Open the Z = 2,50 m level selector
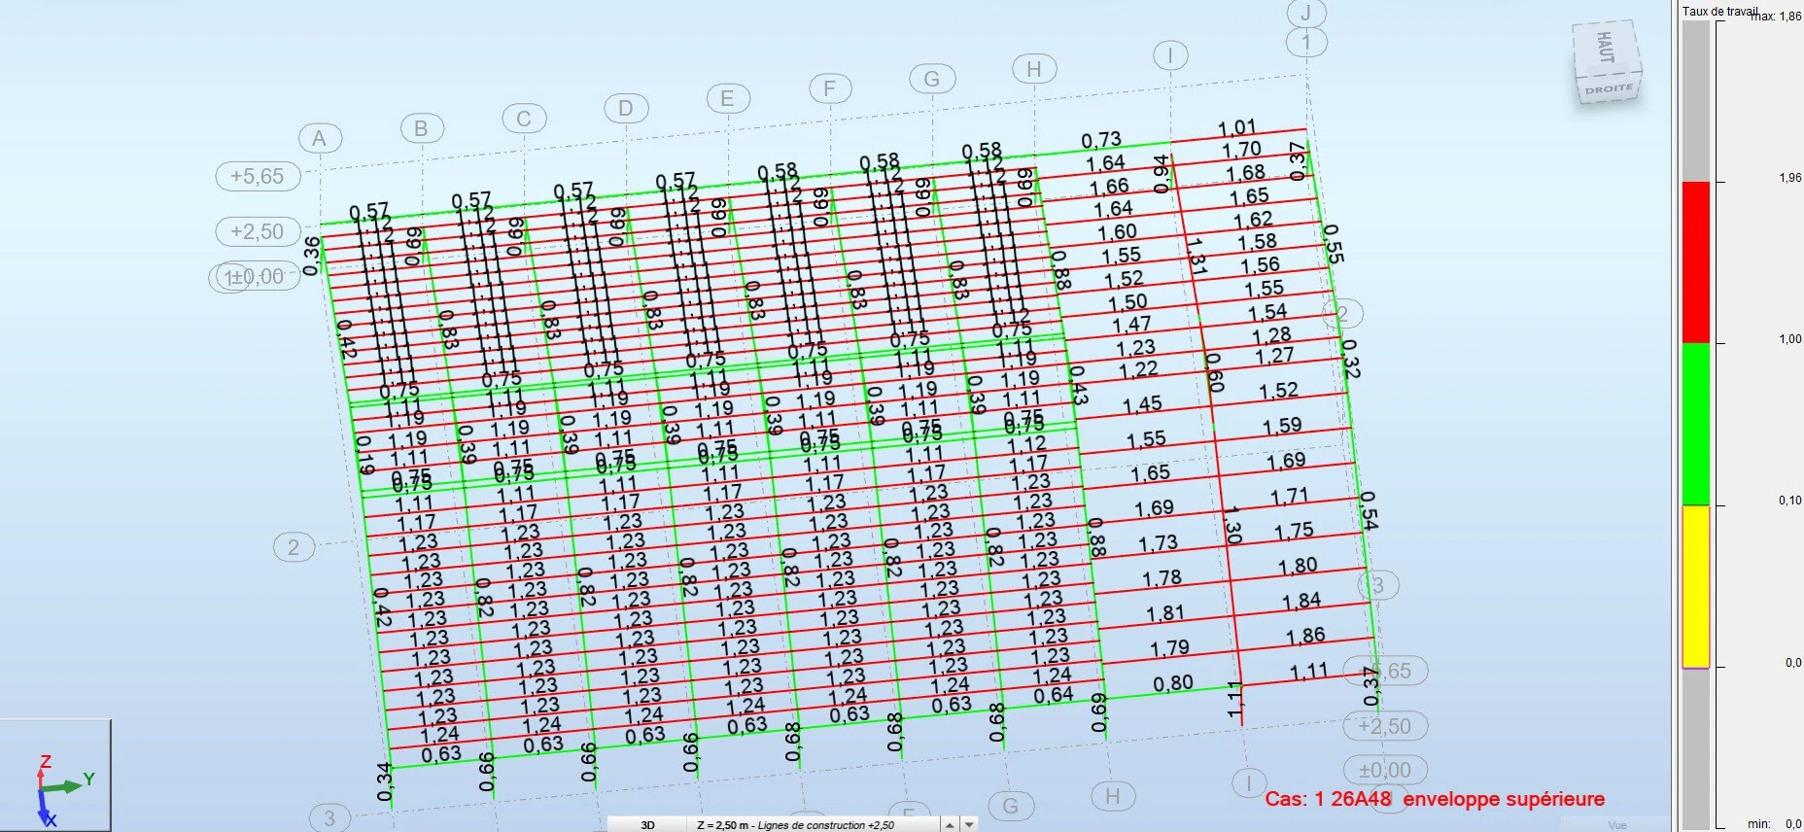This screenshot has width=1804, height=832. pyautogui.click(x=795, y=825)
